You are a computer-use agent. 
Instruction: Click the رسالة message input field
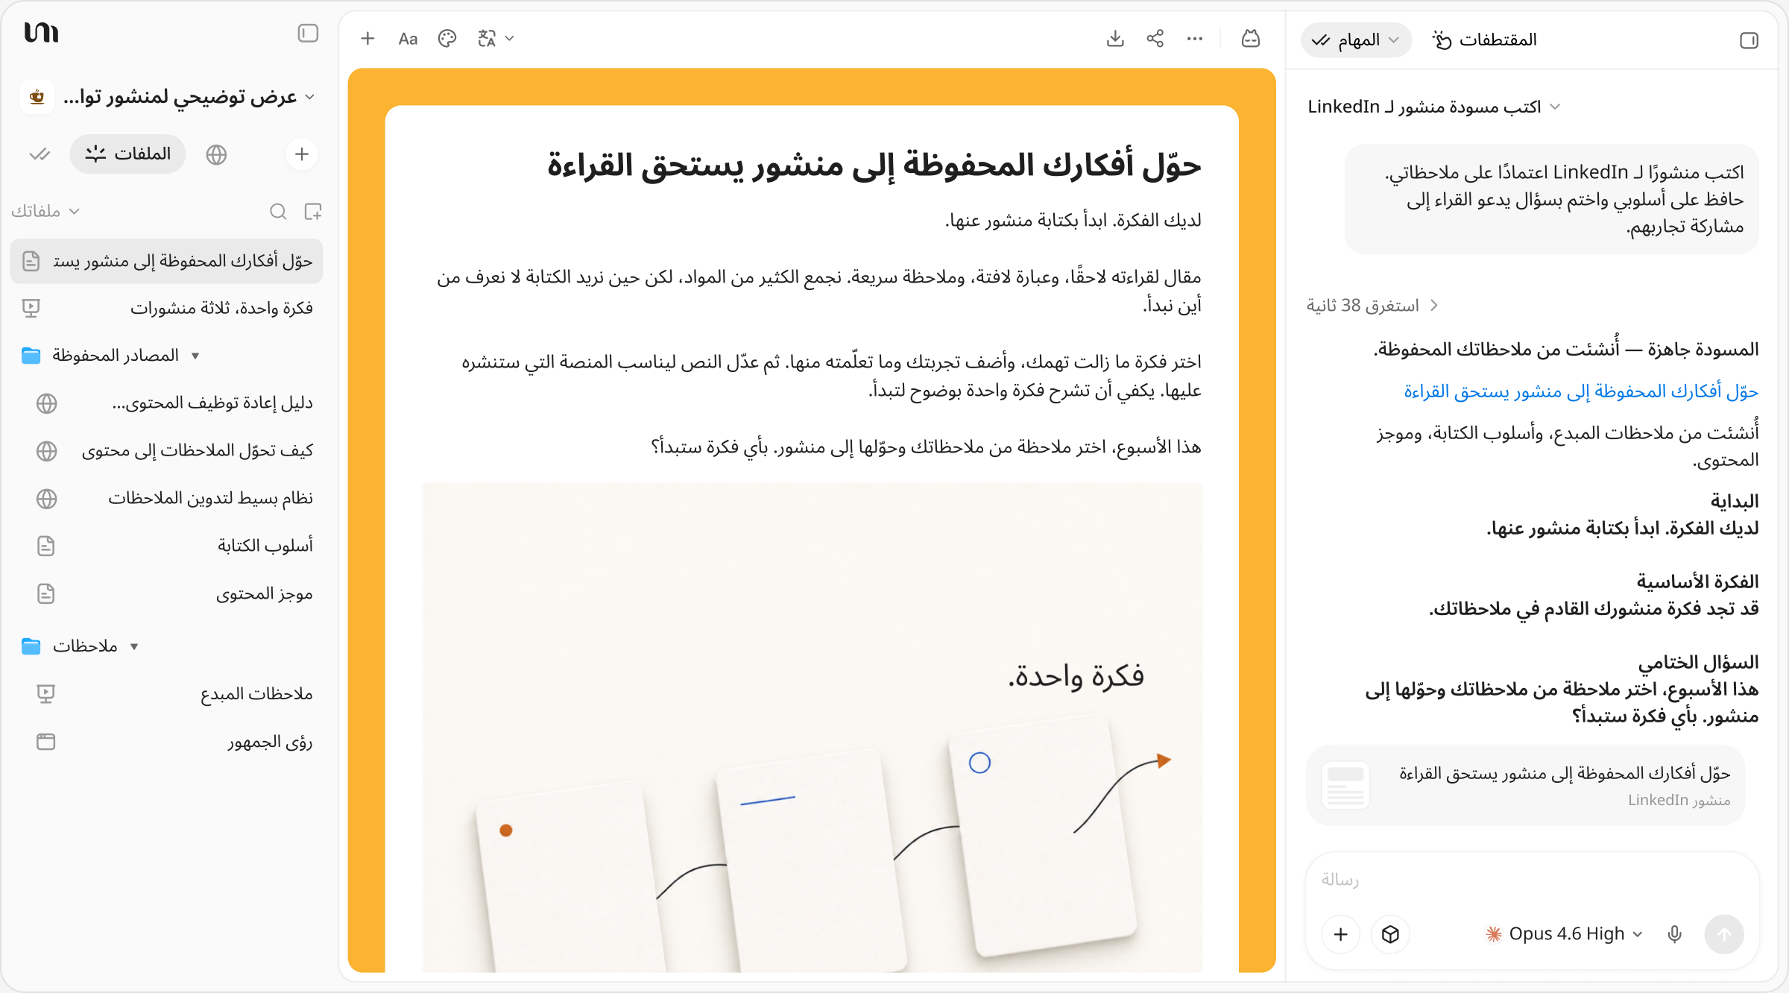(1533, 880)
